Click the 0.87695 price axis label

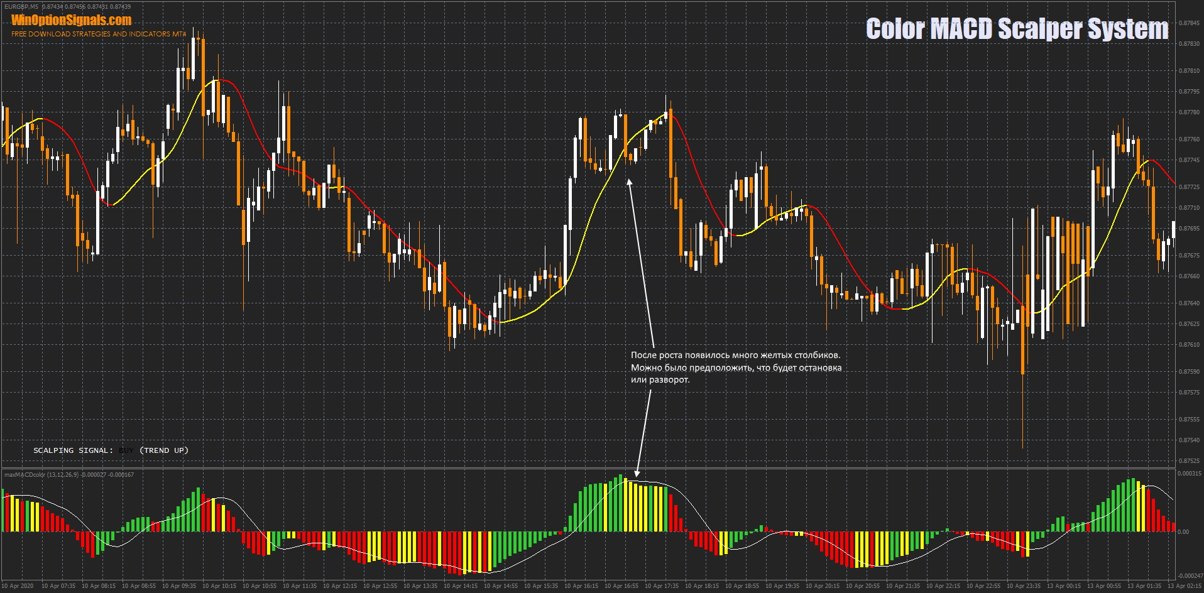(1189, 229)
